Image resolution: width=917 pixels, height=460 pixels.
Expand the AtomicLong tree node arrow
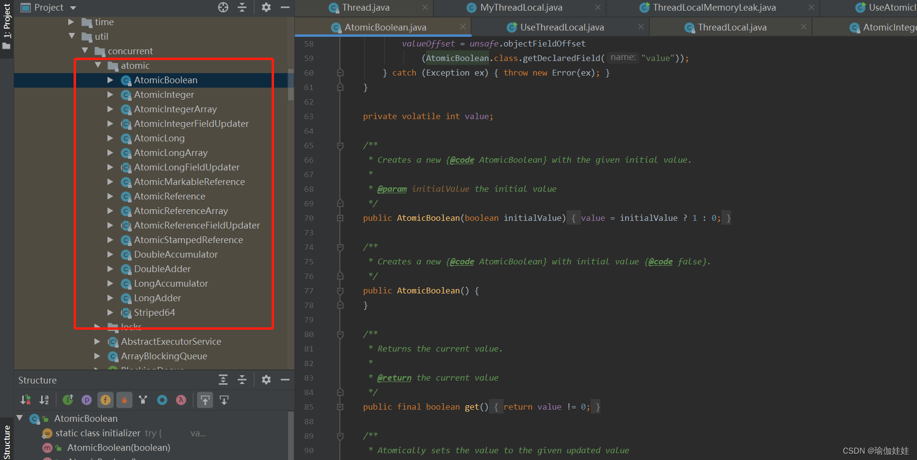pyautogui.click(x=110, y=138)
